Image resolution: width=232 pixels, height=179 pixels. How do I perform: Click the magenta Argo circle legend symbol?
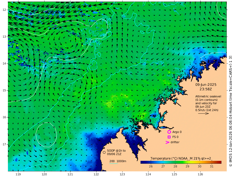click(x=169, y=132)
